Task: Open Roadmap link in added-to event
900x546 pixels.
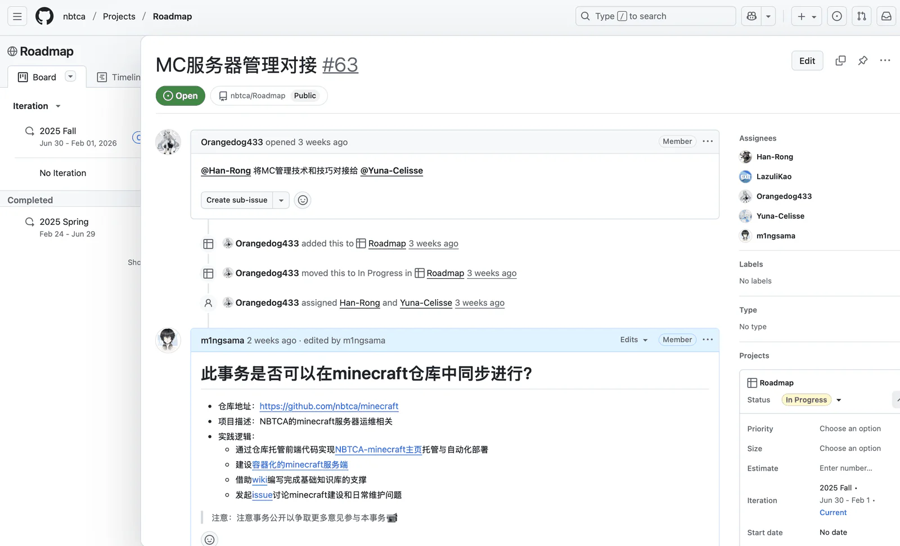Action: click(387, 243)
